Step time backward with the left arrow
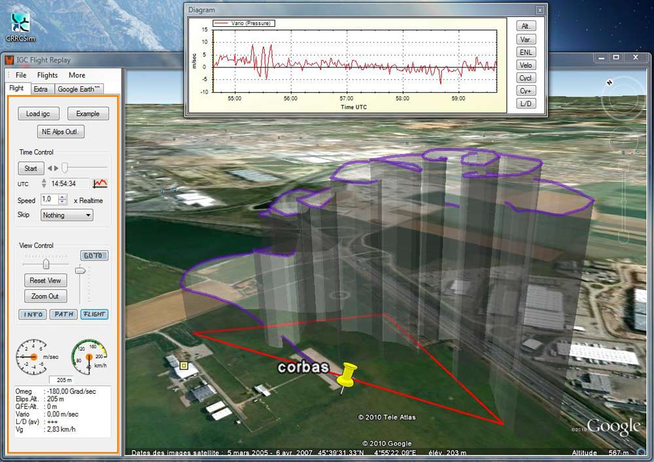Image resolution: width=654 pixels, height=462 pixels. [50, 168]
